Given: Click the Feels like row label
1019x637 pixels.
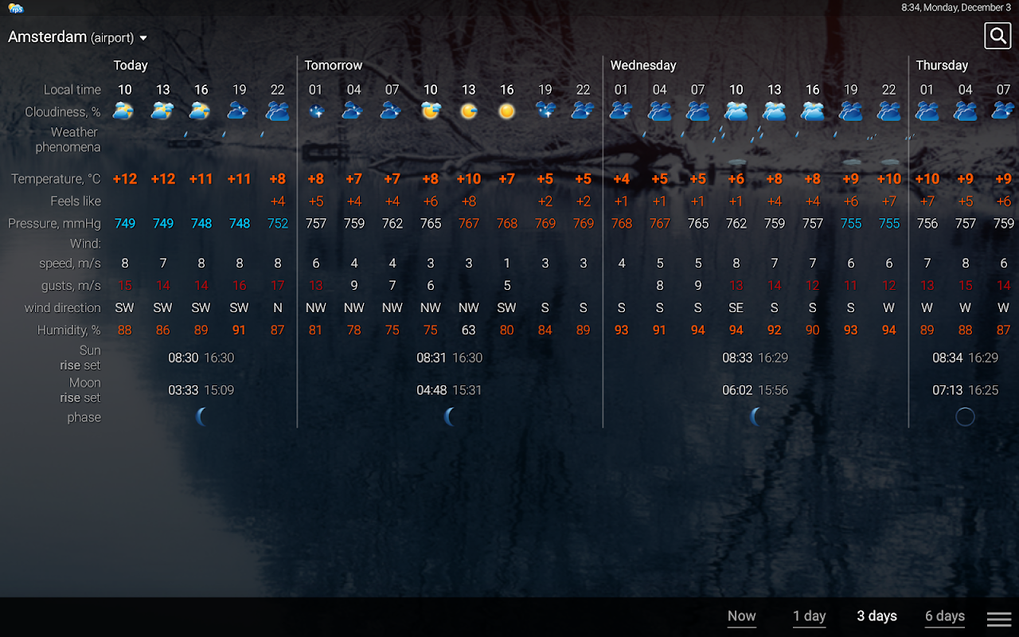Looking at the screenshot, I should 76,201.
